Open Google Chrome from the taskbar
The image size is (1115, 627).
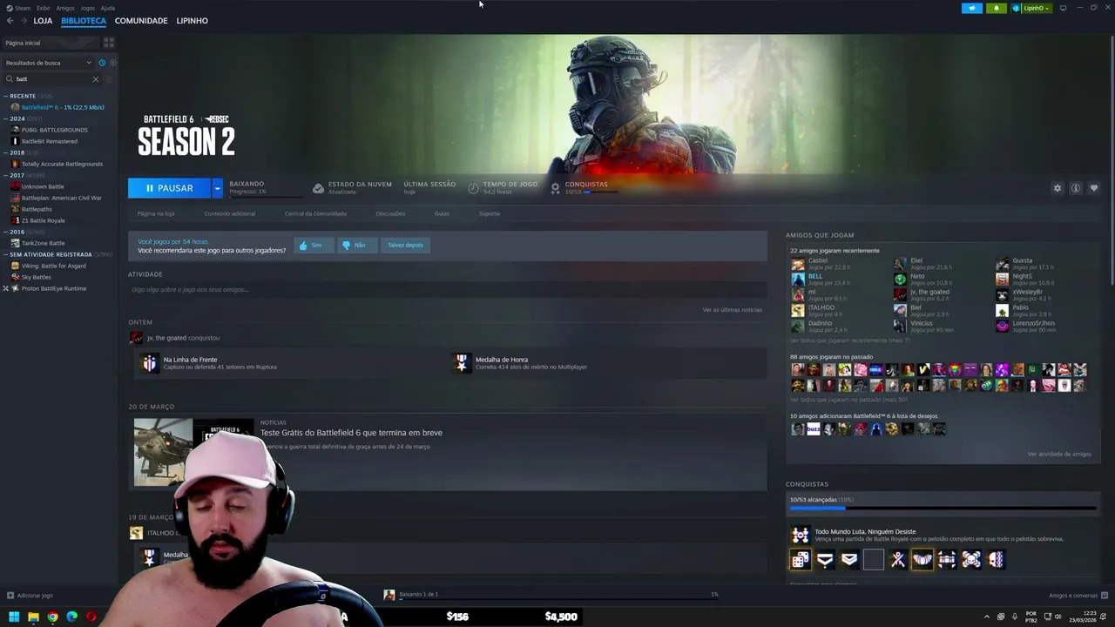coord(52,617)
